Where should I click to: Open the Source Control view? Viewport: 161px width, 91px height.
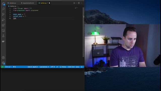click(3, 14)
